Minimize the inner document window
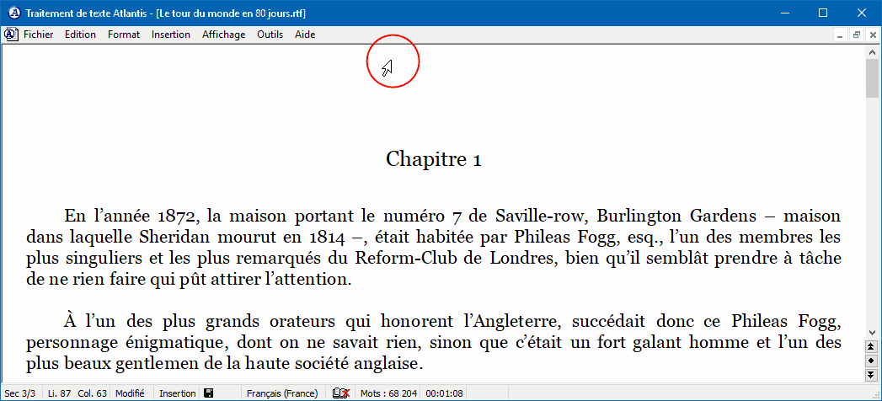 click(x=840, y=35)
